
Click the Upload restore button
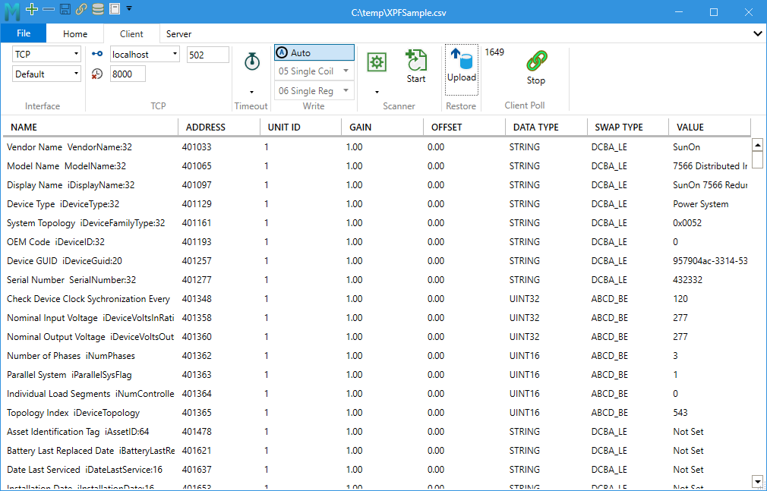coord(461,70)
